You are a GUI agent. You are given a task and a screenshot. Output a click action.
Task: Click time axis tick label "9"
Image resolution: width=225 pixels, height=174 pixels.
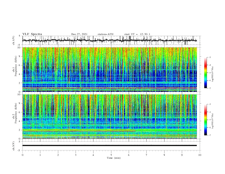(182, 155)
